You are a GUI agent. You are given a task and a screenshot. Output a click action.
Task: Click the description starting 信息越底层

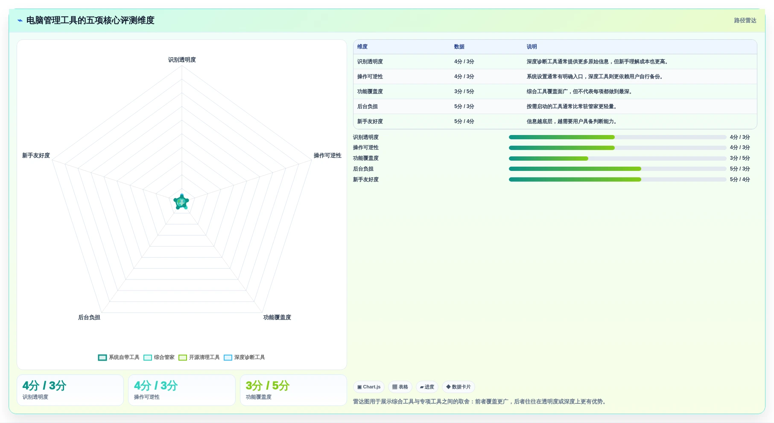572,122
